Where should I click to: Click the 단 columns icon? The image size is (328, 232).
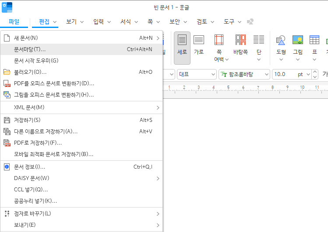point(259,40)
